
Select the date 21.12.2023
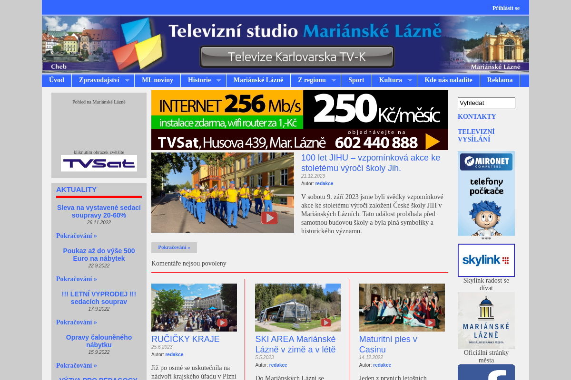tap(313, 176)
